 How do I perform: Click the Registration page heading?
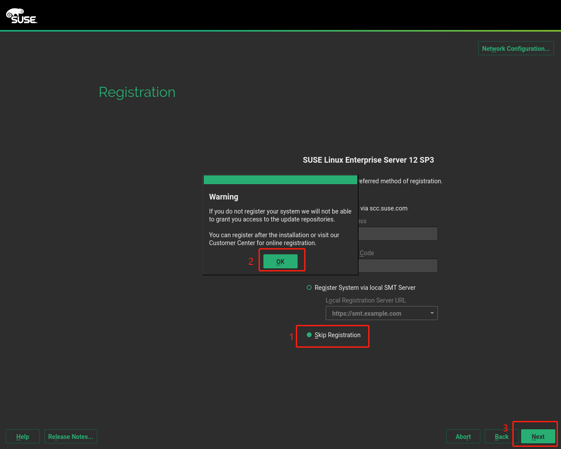[x=137, y=92]
